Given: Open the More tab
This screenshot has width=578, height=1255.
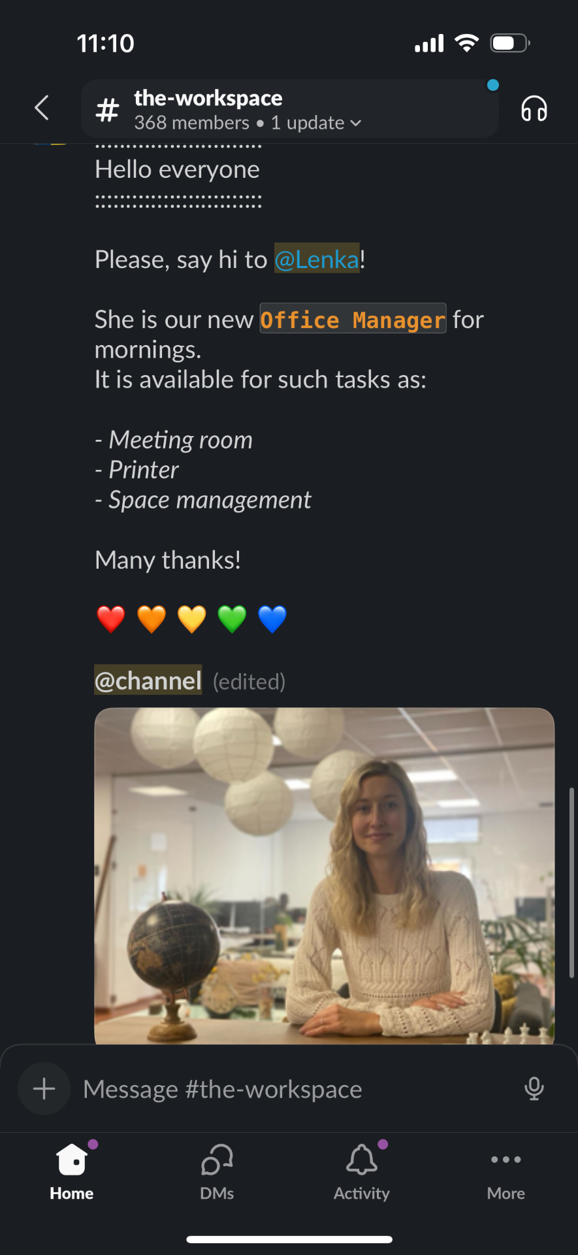Looking at the screenshot, I should [x=506, y=1173].
